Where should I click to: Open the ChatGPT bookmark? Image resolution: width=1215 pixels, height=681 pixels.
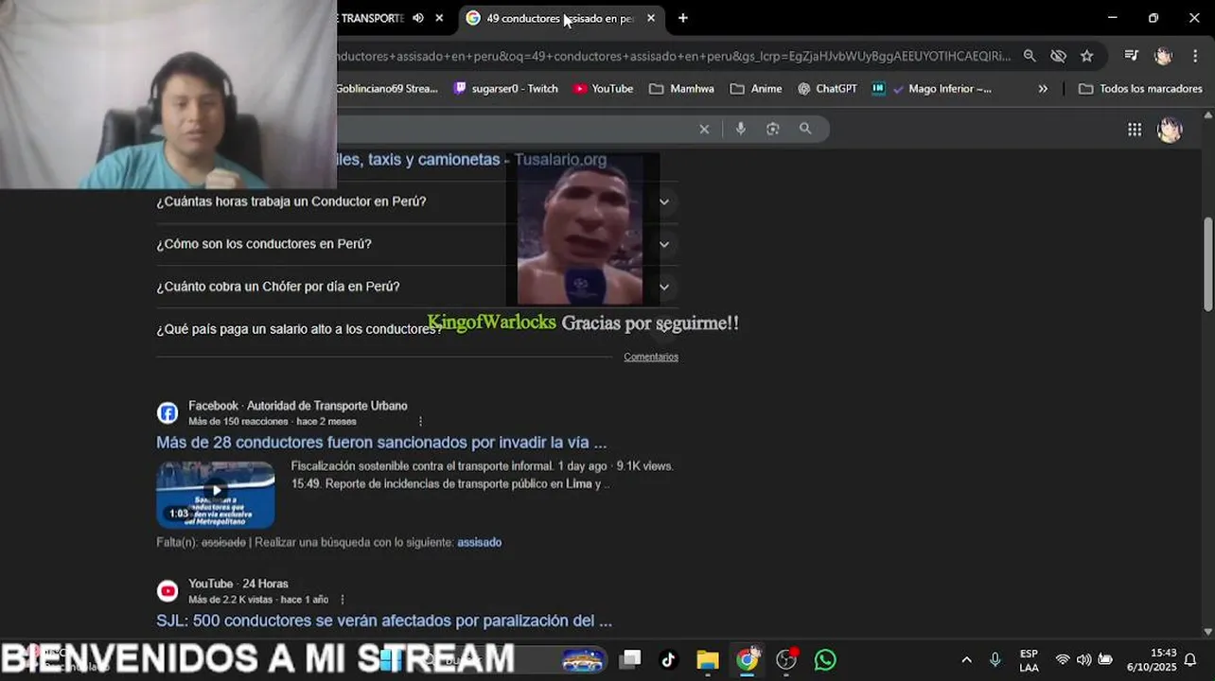(x=827, y=89)
